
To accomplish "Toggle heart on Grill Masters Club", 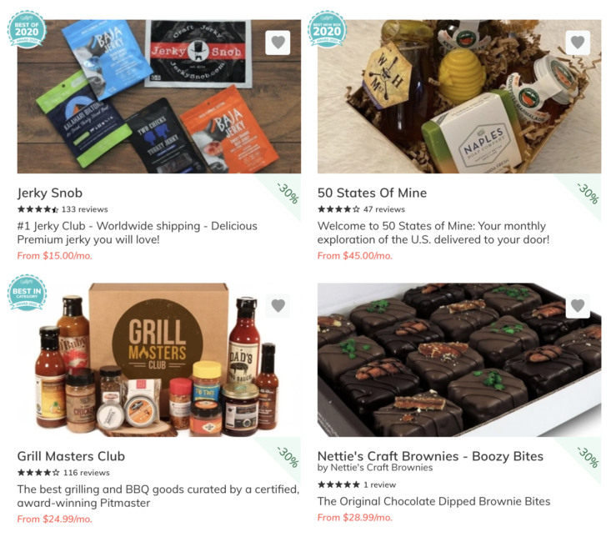I will [278, 306].
